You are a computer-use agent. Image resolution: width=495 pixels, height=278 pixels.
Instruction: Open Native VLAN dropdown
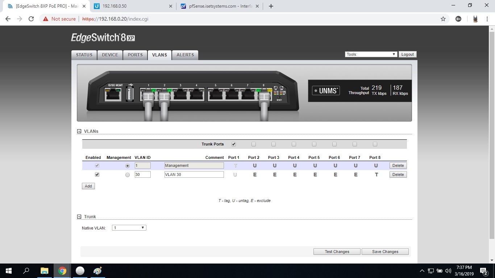pos(129,228)
